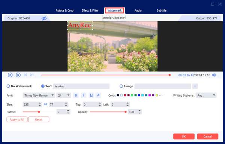225x144 pixels.
Task: Increase the Left position value
Action: (x=127, y=103)
